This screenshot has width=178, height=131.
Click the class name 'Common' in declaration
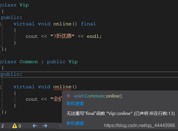click(x=29, y=62)
